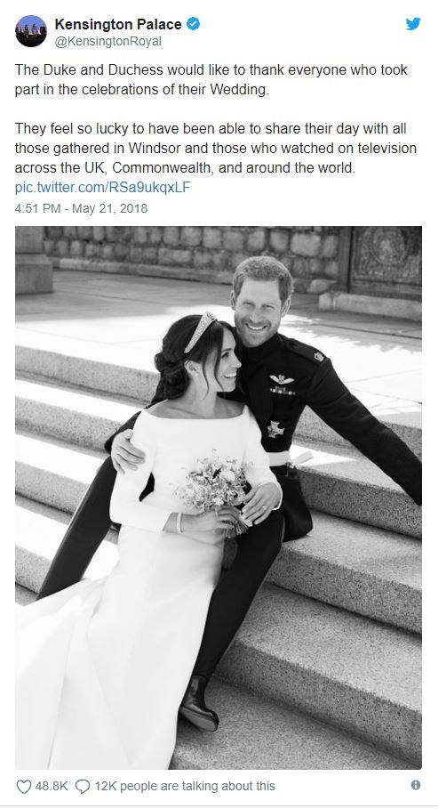Click the "The Duke and Duchess" opening sentence
Screen dimensions: 438x809
(x=211, y=79)
